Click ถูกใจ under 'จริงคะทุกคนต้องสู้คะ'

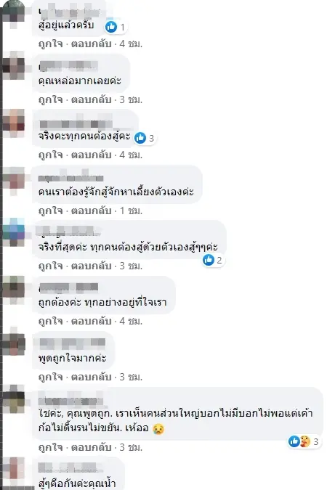[50, 155]
